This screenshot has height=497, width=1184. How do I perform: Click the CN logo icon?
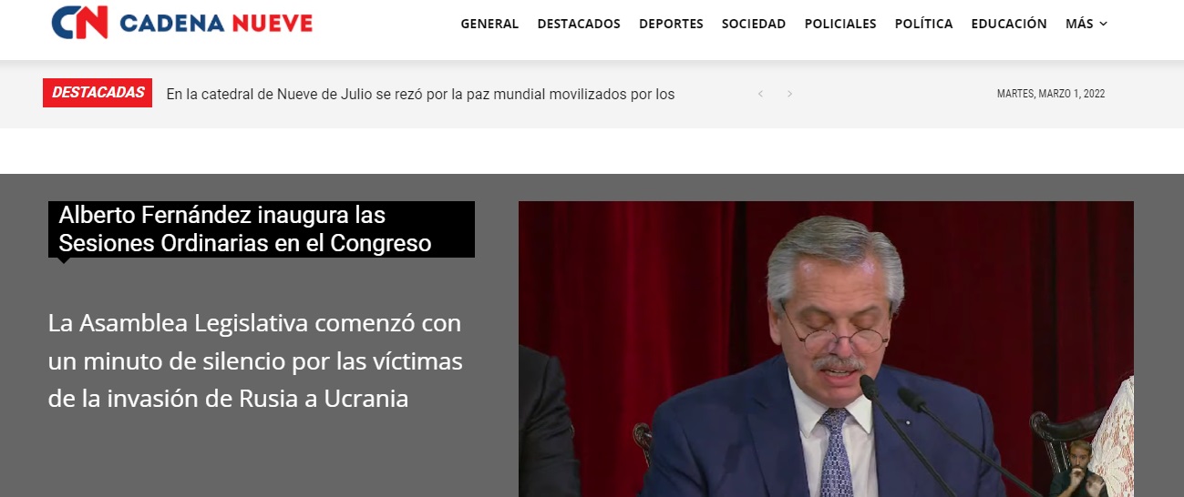(x=80, y=23)
